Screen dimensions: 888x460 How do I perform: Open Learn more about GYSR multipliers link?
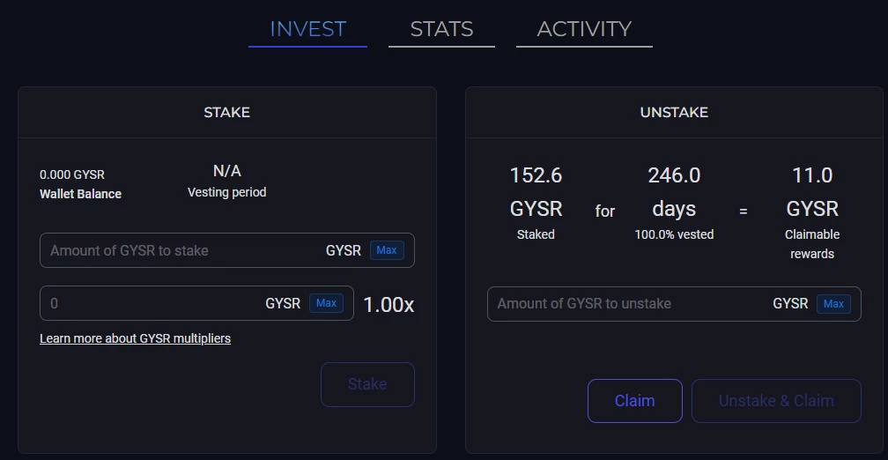pyautogui.click(x=135, y=338)
